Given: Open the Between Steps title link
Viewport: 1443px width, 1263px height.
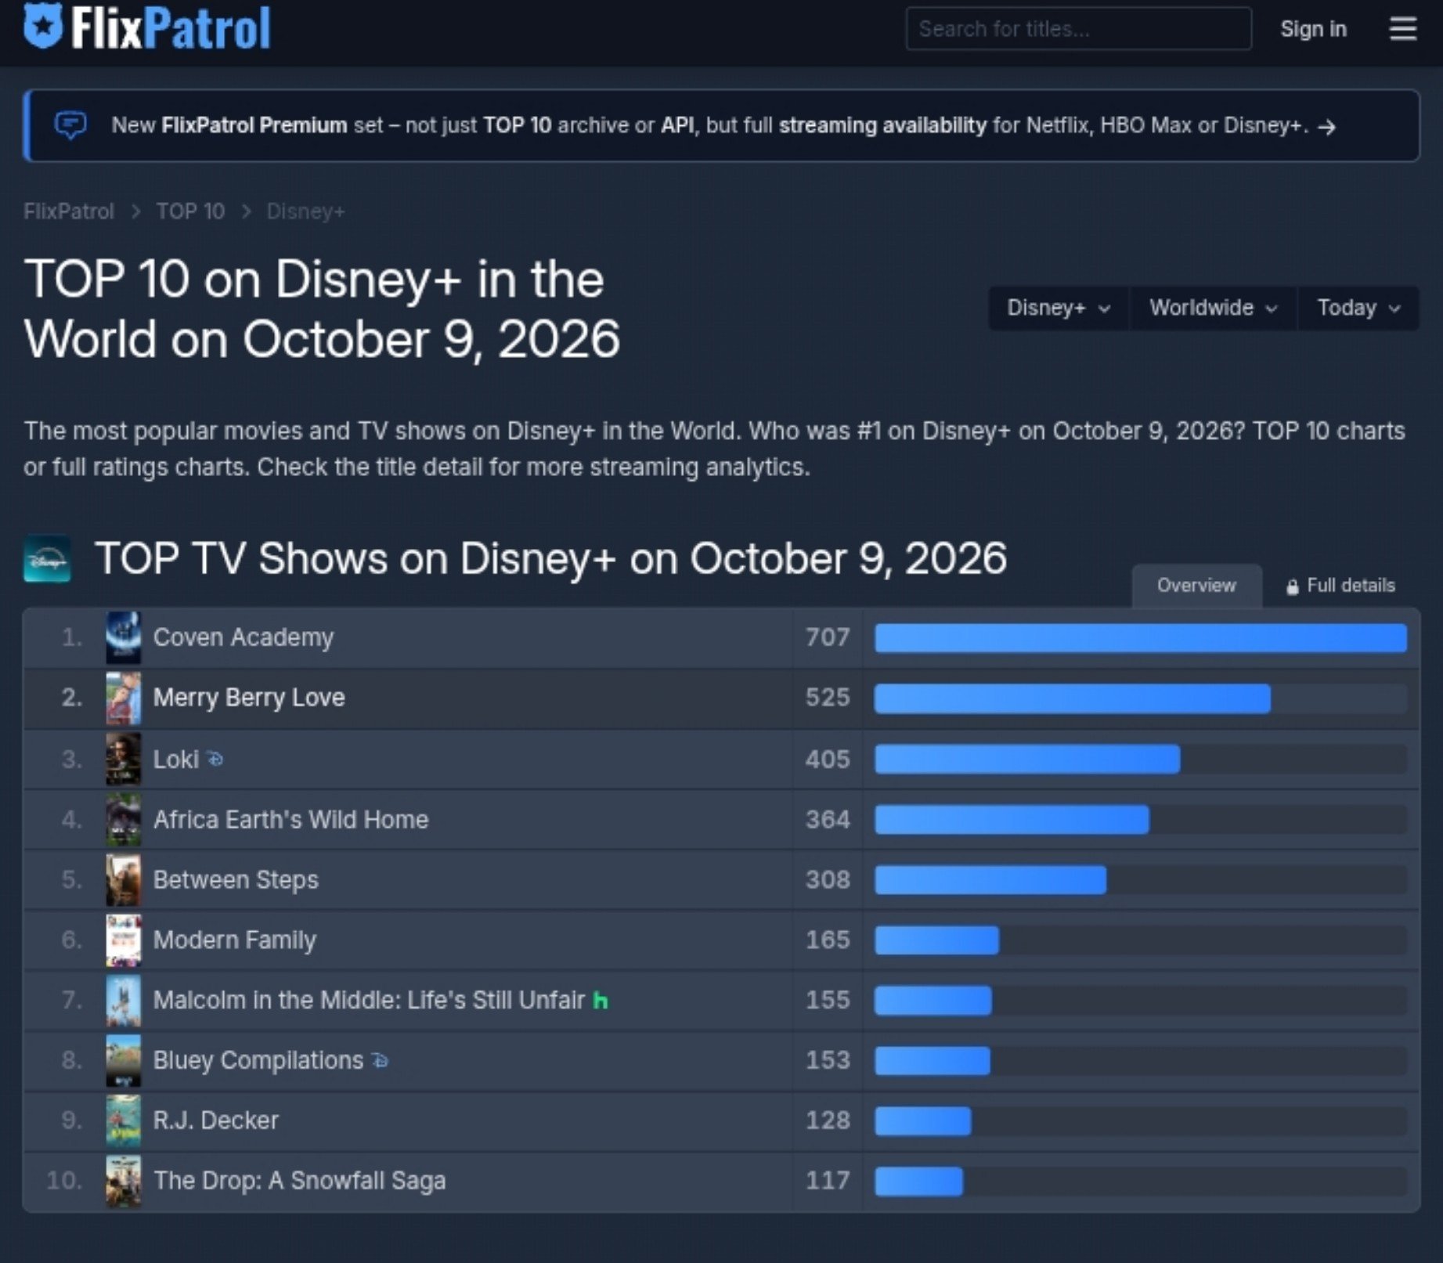Looking at the screenshot, I should (236, 879).
